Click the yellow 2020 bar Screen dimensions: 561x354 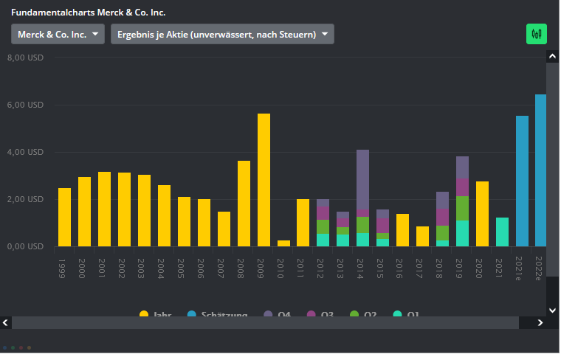482,214
